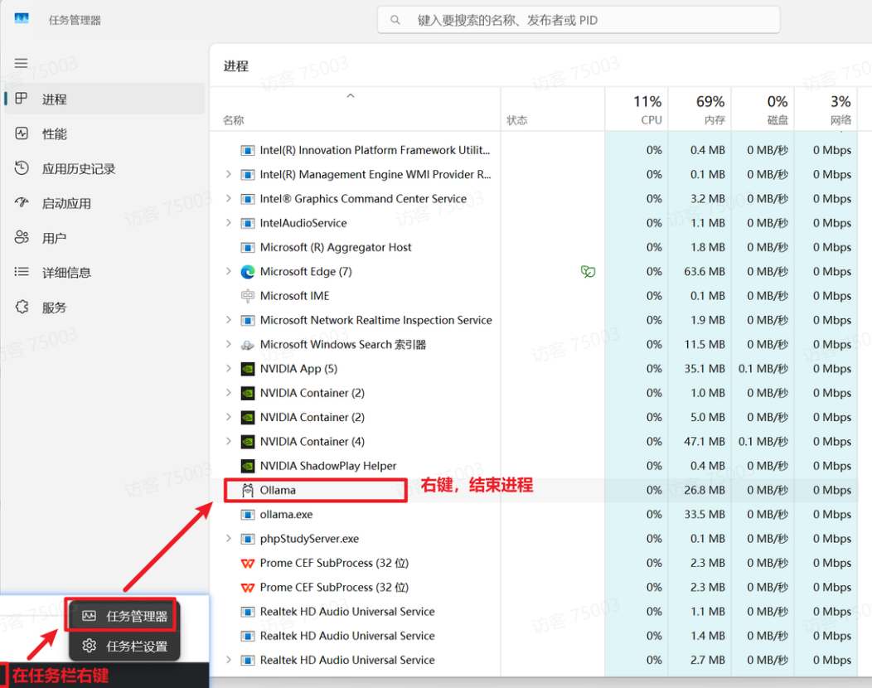This screenshot has width=872, height=688.
Task: Expand the Microsoft Edge (7) group
Action: click(x=228, y=271)
